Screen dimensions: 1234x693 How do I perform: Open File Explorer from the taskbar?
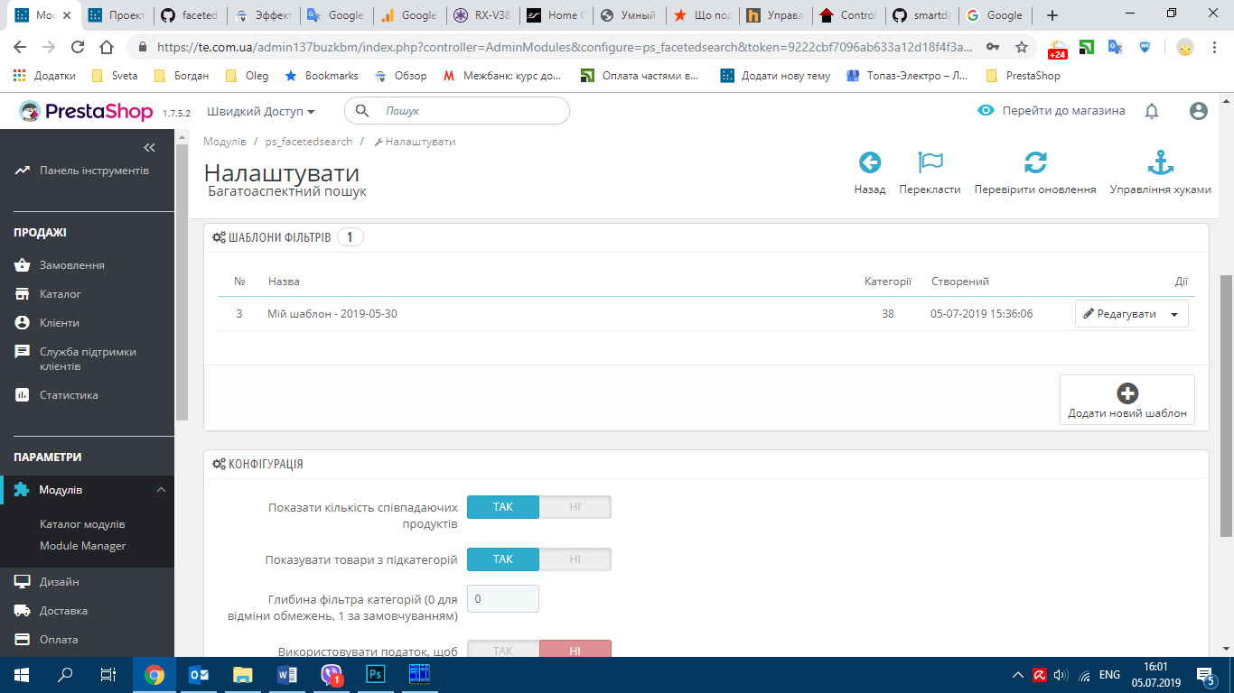click(243, 674)
